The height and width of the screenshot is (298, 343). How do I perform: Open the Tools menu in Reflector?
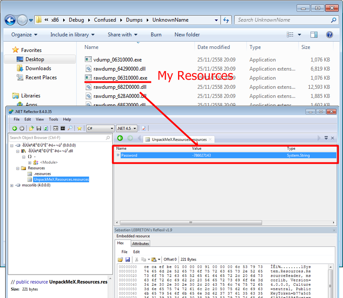click(x=53, y=119)
